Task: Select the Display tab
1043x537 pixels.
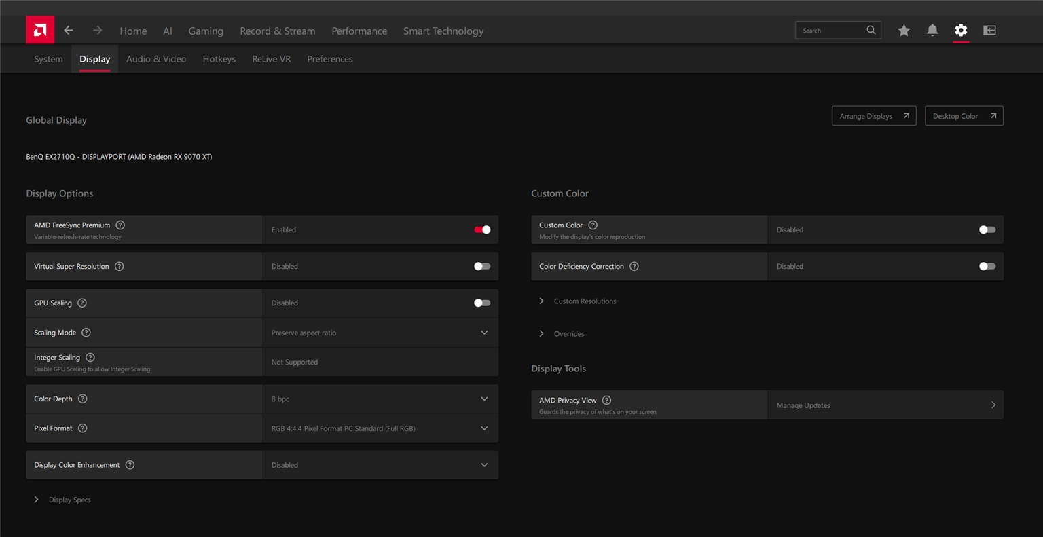Action: coord(94,59)
